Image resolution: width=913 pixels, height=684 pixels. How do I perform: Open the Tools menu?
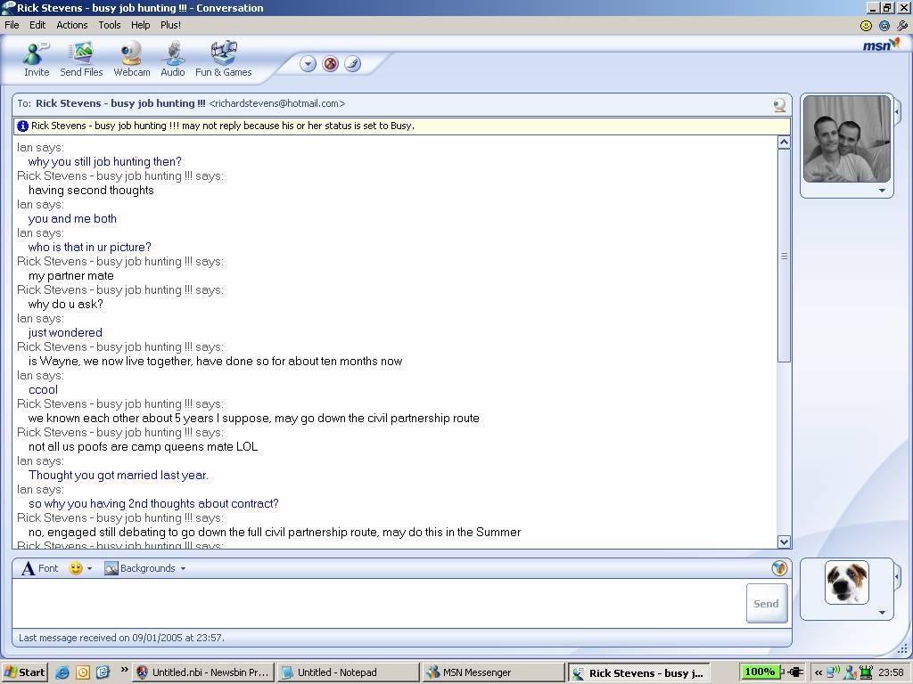tap(109, 25)
